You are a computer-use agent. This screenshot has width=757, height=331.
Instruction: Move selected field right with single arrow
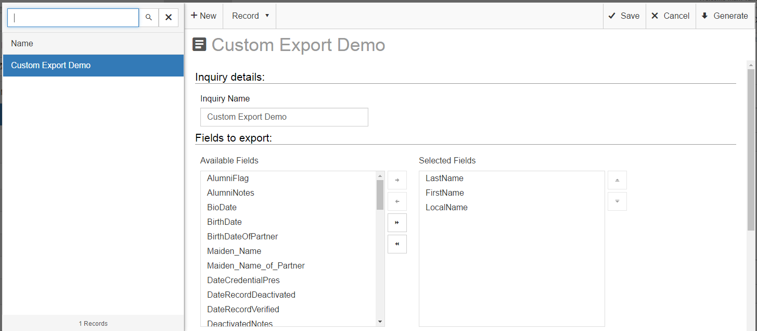(x=397, y=180)
